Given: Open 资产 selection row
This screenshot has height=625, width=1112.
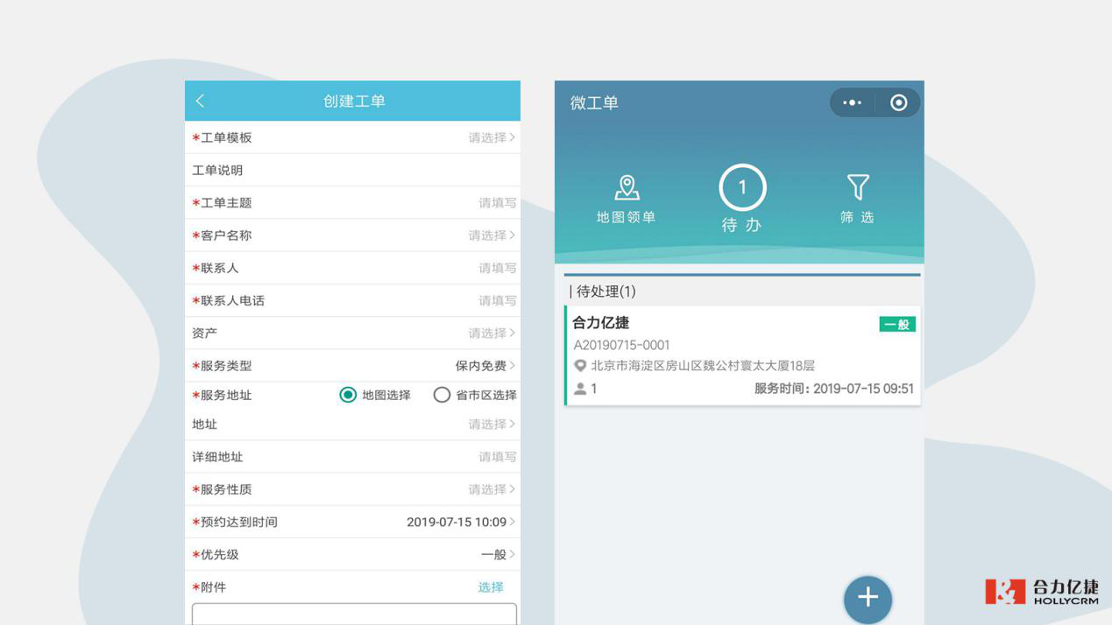Looking at the screenshot, I should pos(352,334).
